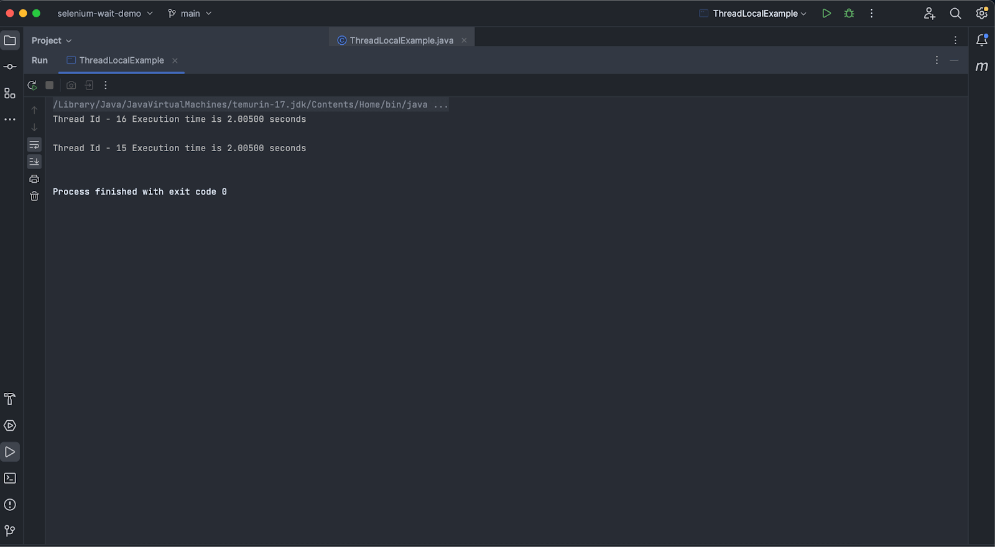Toggle soft-wrap in the console
This screenshot has width=995, height=547.
(x=34, y=145)
